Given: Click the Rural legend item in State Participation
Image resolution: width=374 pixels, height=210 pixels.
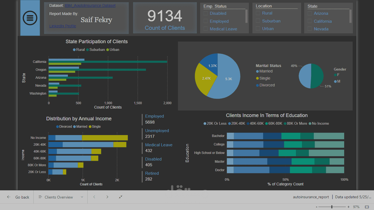Looking at the screenshot, I should [79, 50].
